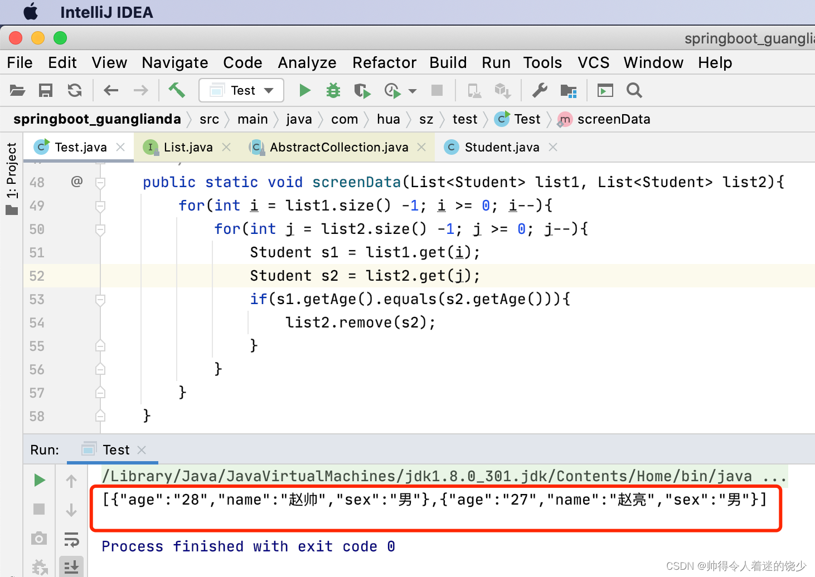Open the Analyze menu
The width and height of the screenshot is (815, 577).
coord(307,62)
